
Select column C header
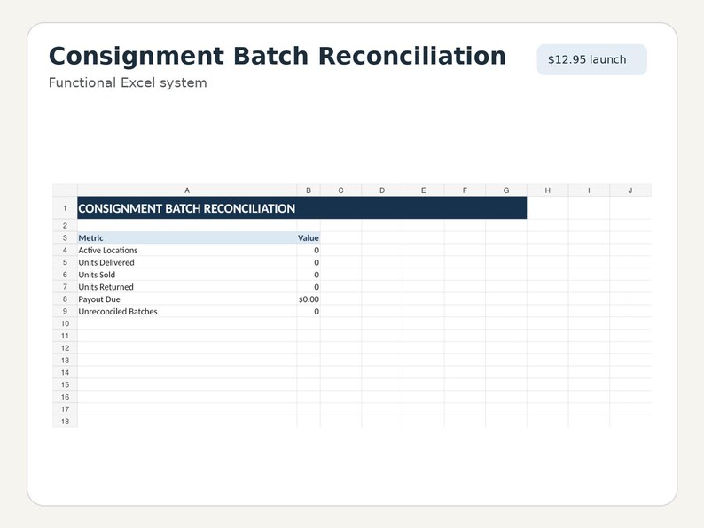(x=340, y=190)
